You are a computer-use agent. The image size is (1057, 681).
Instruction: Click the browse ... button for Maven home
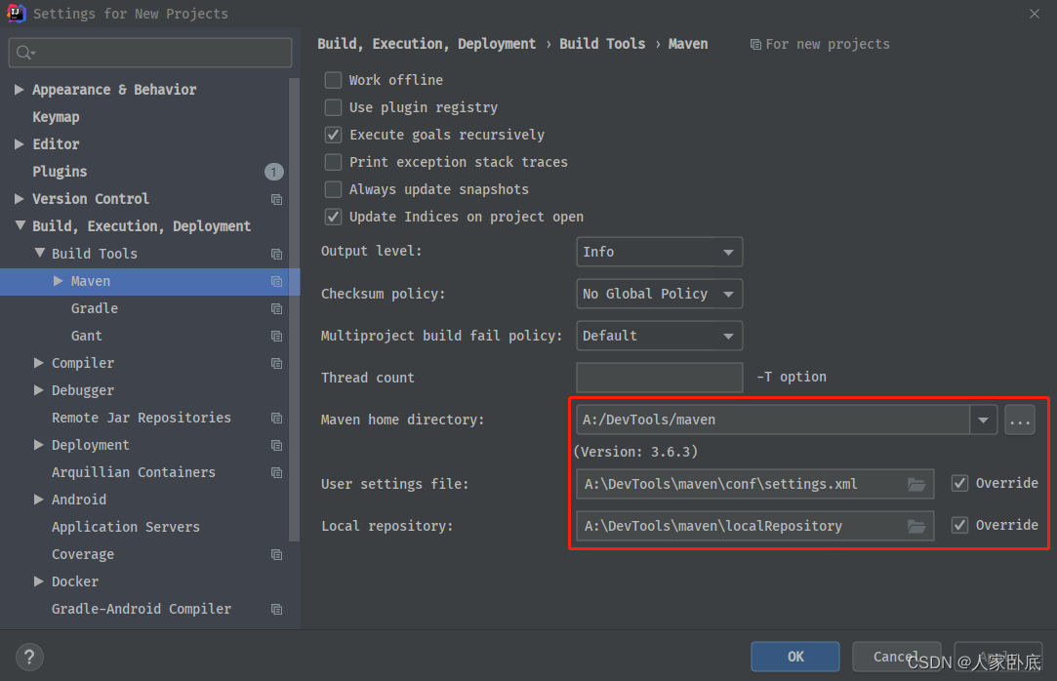(x=1020, y=421)
